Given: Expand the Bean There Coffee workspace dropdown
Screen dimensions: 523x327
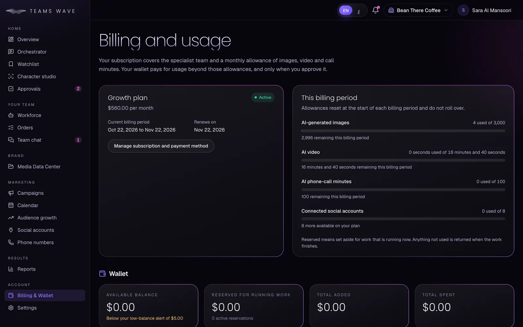Looking at the screenshot, I should click(x=418, y=10).
